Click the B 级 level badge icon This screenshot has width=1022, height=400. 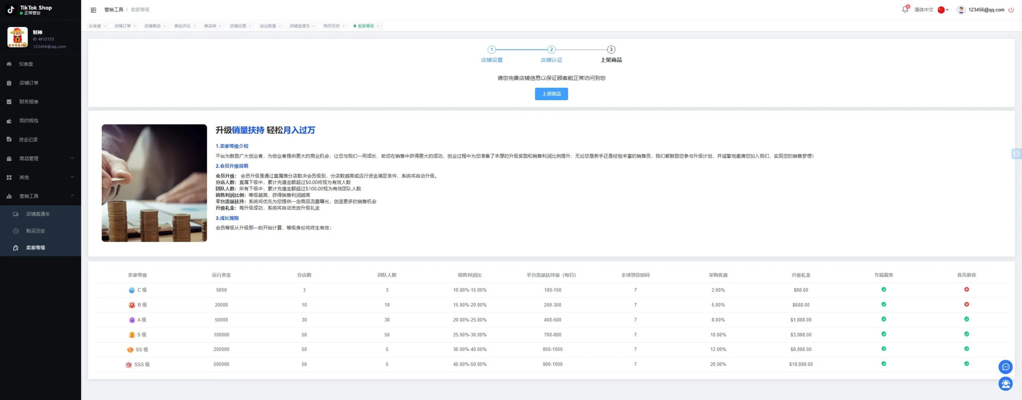132,305
